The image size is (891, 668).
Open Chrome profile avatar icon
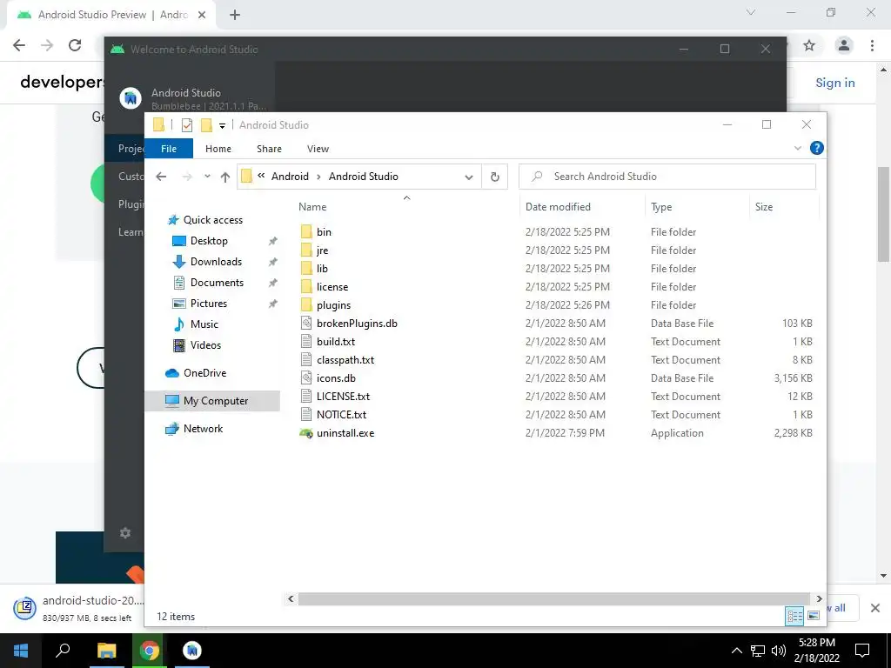click(844, 45)
